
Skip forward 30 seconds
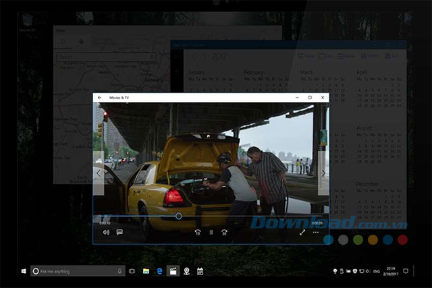coord(224,233)
